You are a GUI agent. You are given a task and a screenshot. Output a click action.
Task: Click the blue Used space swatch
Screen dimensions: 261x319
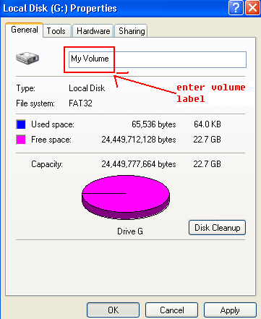point(21,124)
